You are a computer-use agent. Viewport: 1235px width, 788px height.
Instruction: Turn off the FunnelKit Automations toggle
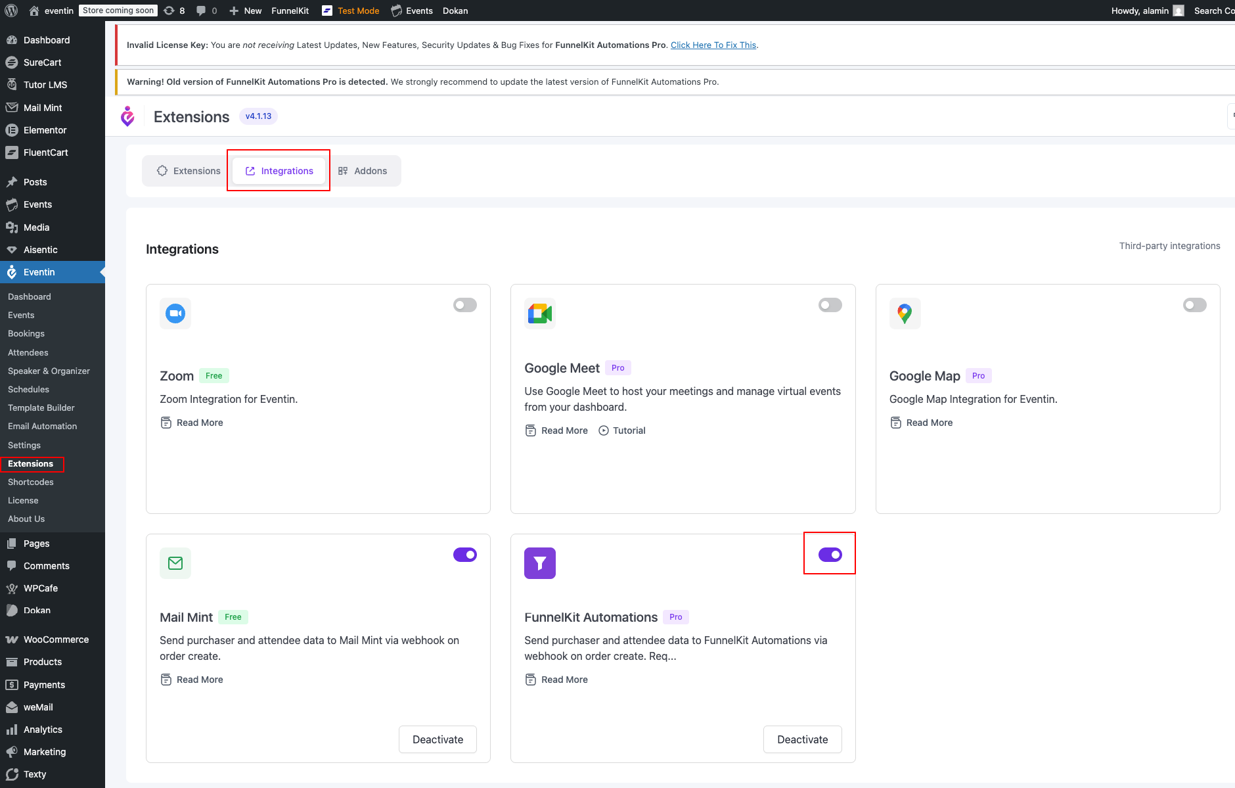pyautogui.click(x=830, y=555)
